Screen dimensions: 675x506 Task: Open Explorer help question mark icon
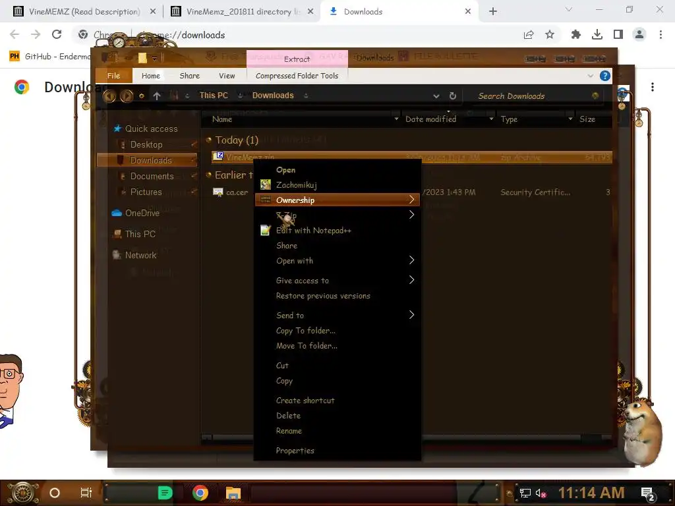coord(605,76)
